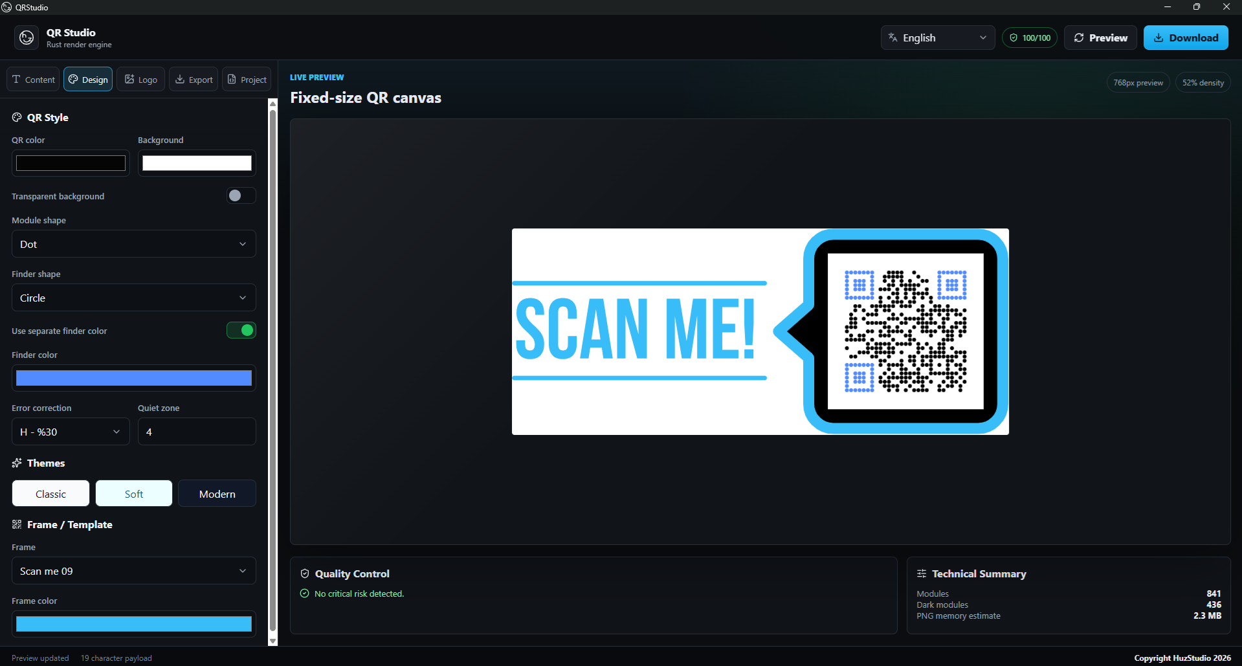Apply the Soft theme
Image resolution: width=1242 pixels, height=666 pixels.
[134, 494]
